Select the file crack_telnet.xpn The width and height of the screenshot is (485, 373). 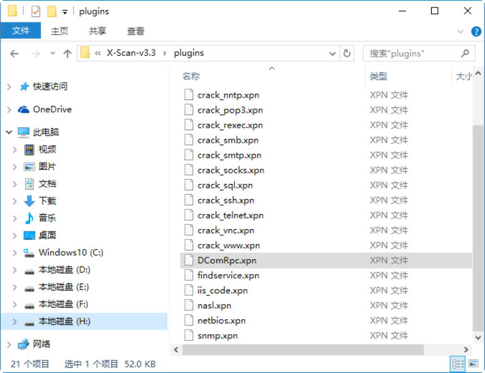click(231, 215)
